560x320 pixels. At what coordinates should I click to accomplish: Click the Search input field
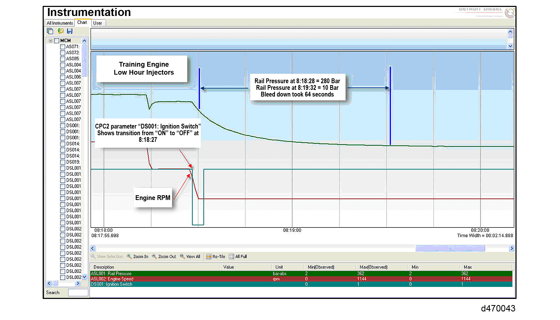(x=78, y=293)
